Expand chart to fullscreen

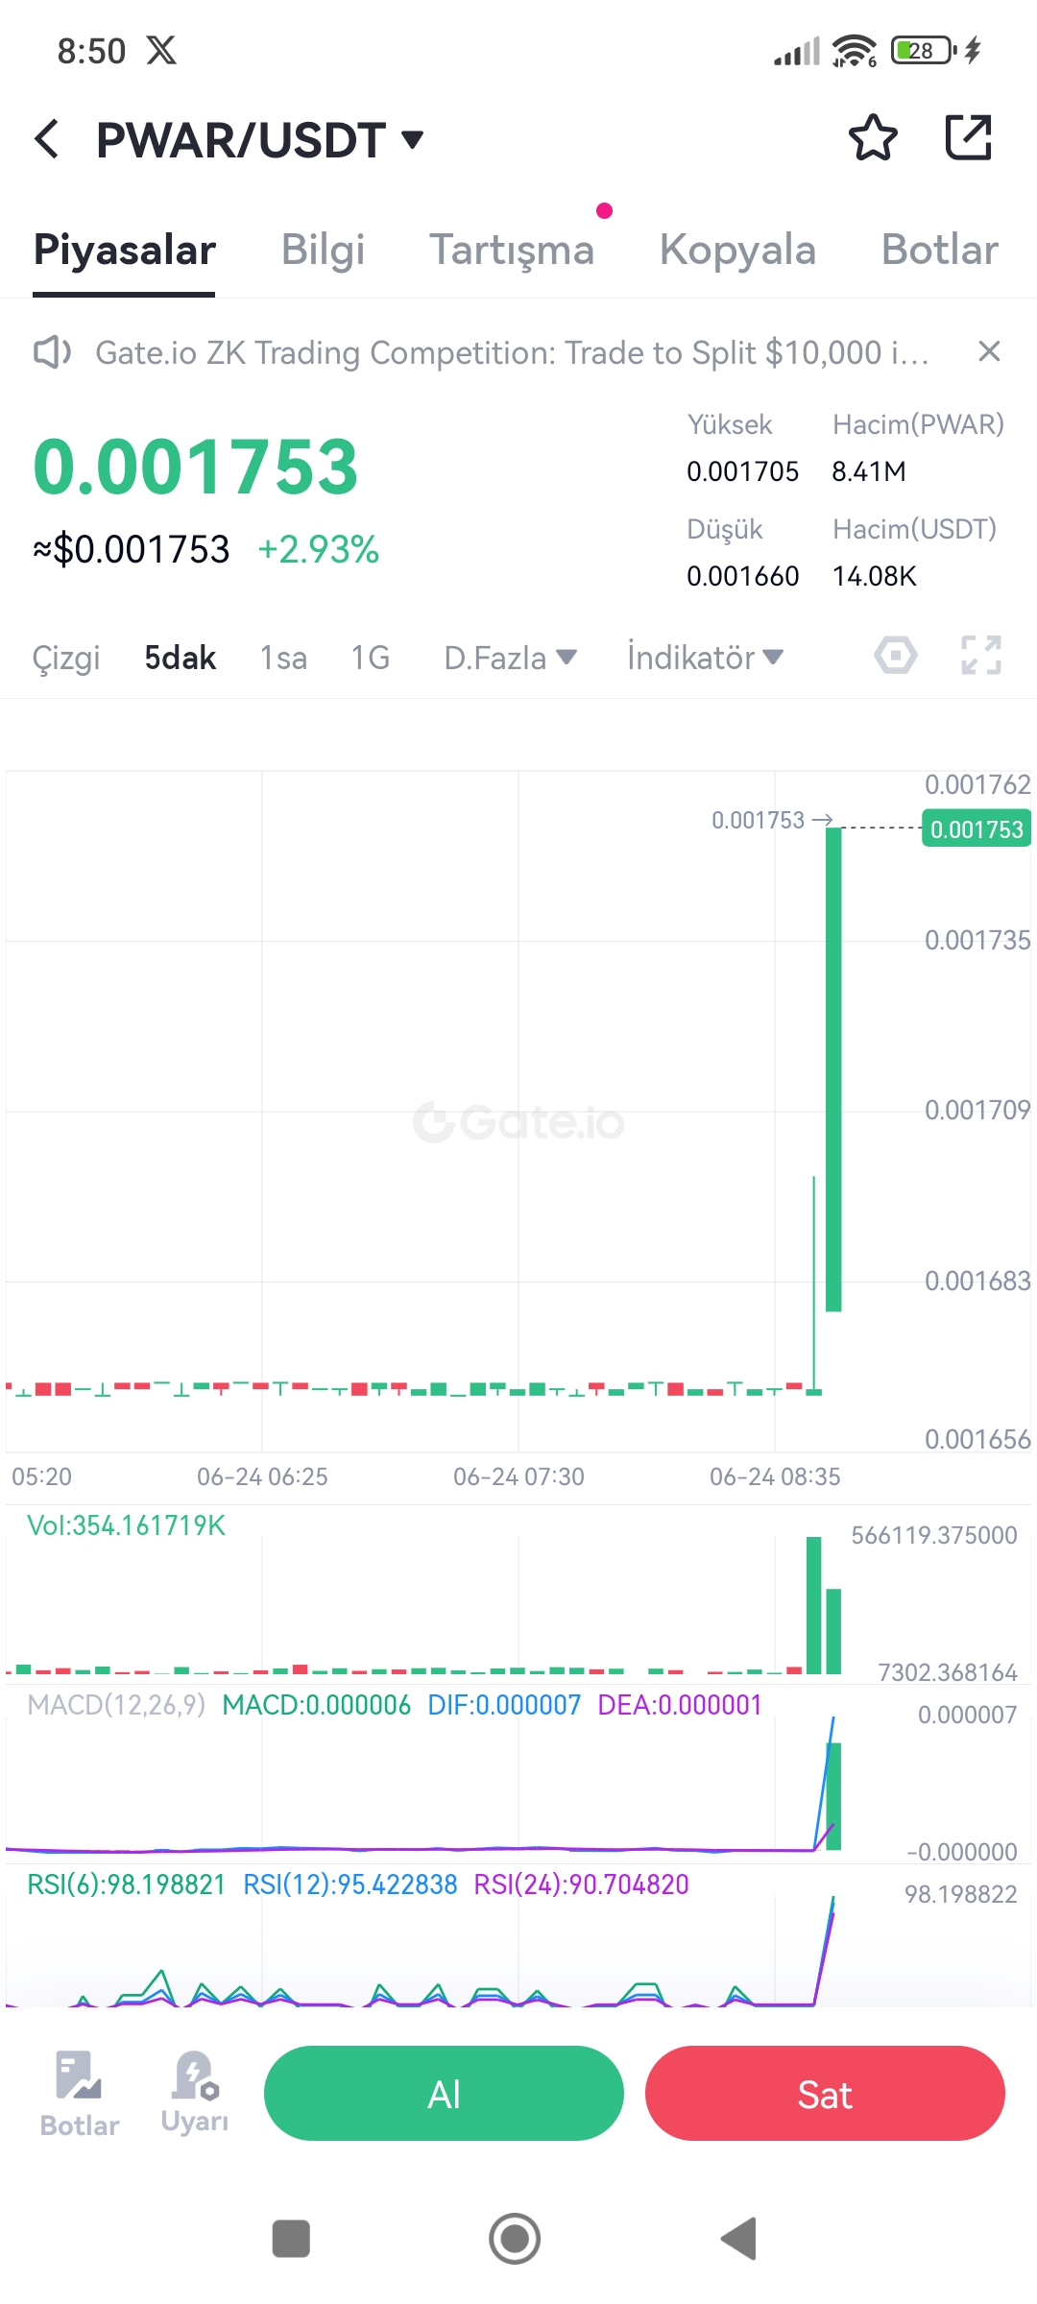click(x=981, y=656)
